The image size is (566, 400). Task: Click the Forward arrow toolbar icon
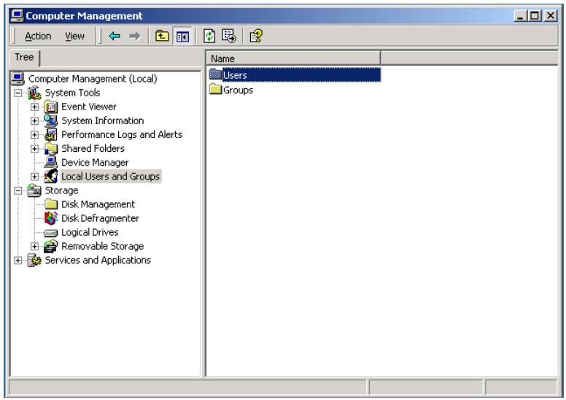(135, 36)
